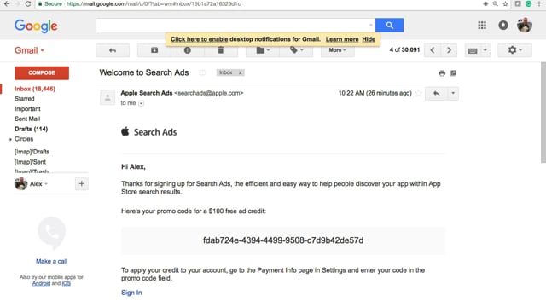Image resolution: width=546 pixels, height=307 pixels.
Task: Click the blue search button
Action: click(389, 25)
